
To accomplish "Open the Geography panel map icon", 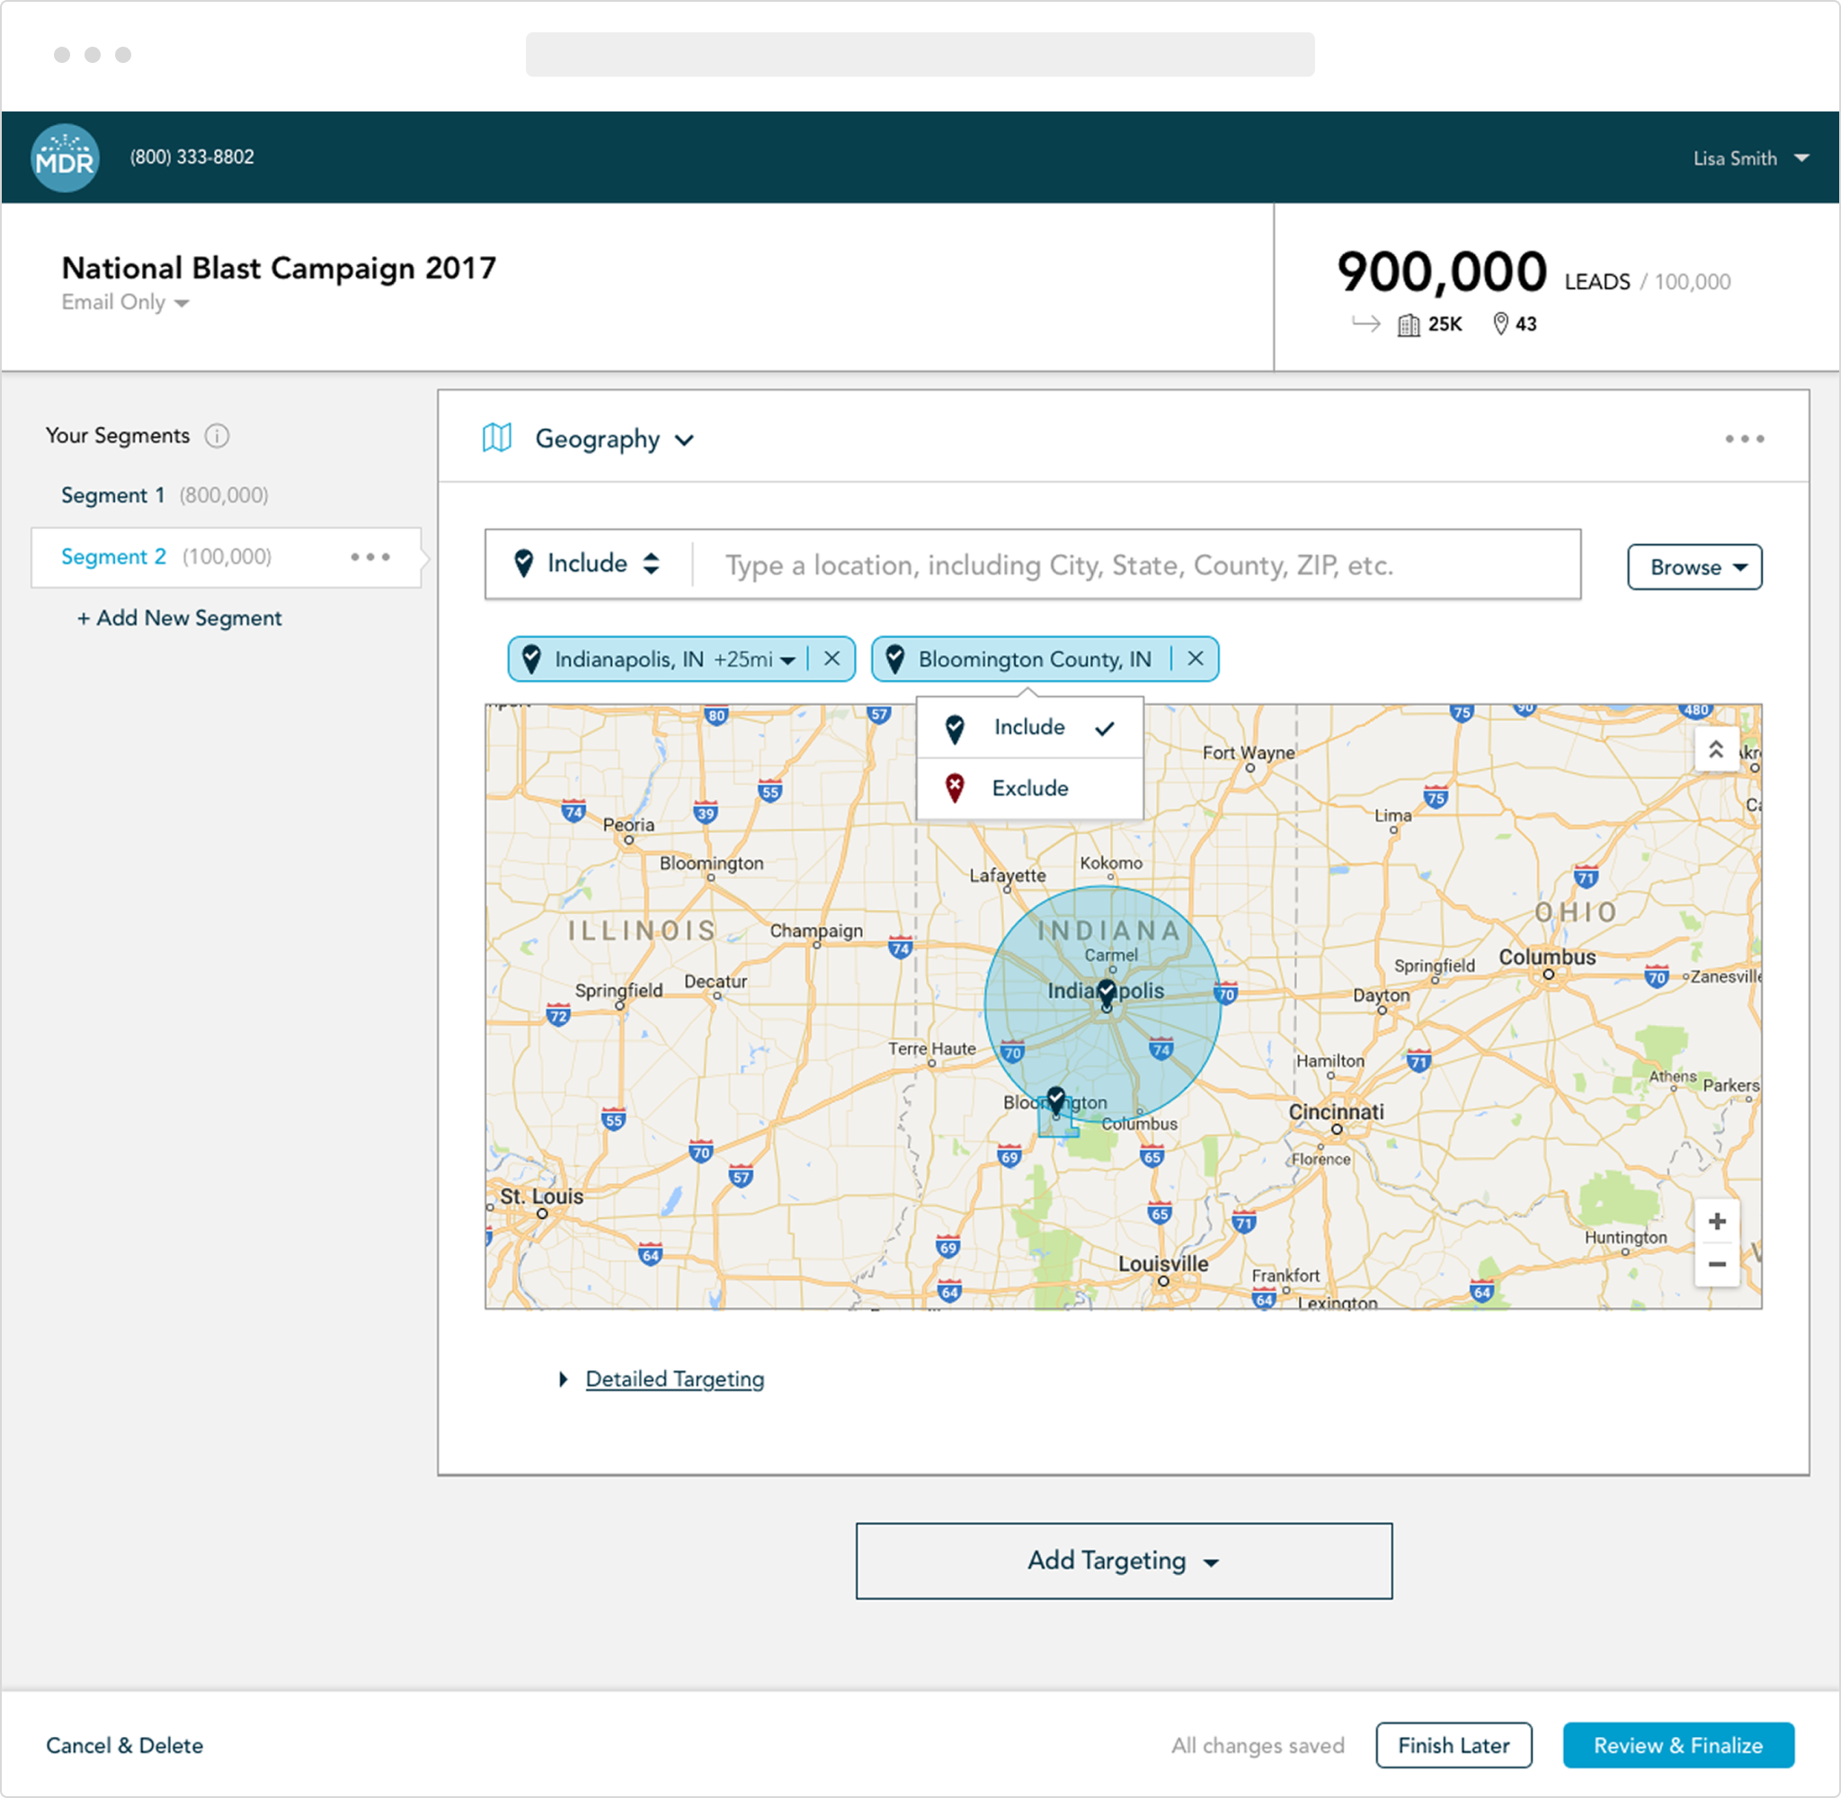I will click(x=497, y=438).
